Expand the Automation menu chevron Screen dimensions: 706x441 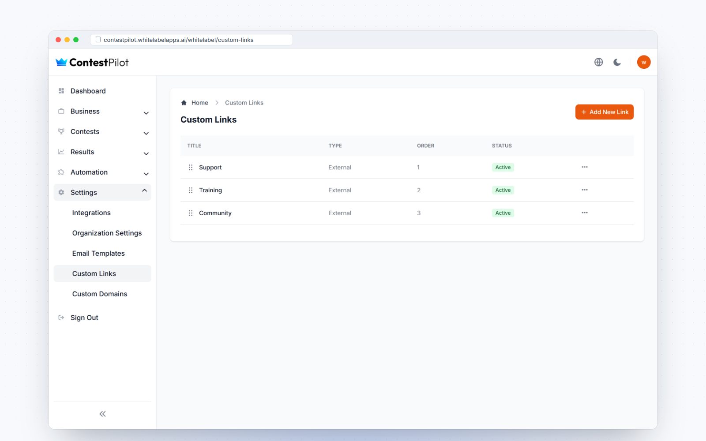146,174
